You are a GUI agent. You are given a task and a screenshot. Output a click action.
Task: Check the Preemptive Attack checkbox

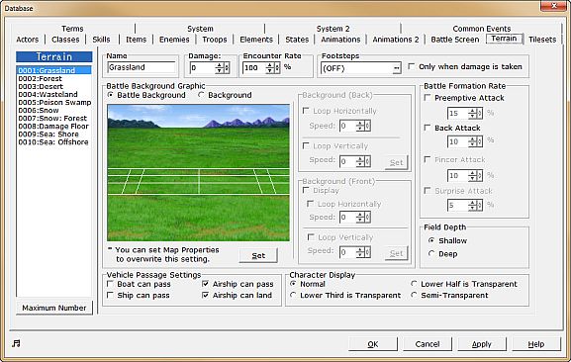[x=428, y=98]
